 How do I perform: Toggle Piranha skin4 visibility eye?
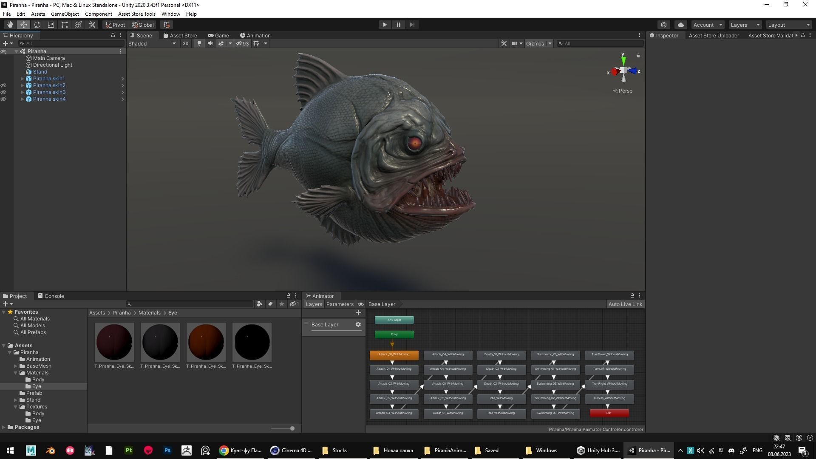tap(3, 99)
